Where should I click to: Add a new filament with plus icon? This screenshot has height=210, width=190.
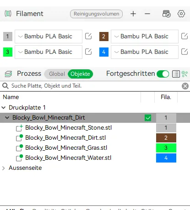133,14
